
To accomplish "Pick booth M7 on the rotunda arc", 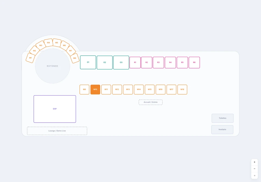I will click(x=71, y=51).
